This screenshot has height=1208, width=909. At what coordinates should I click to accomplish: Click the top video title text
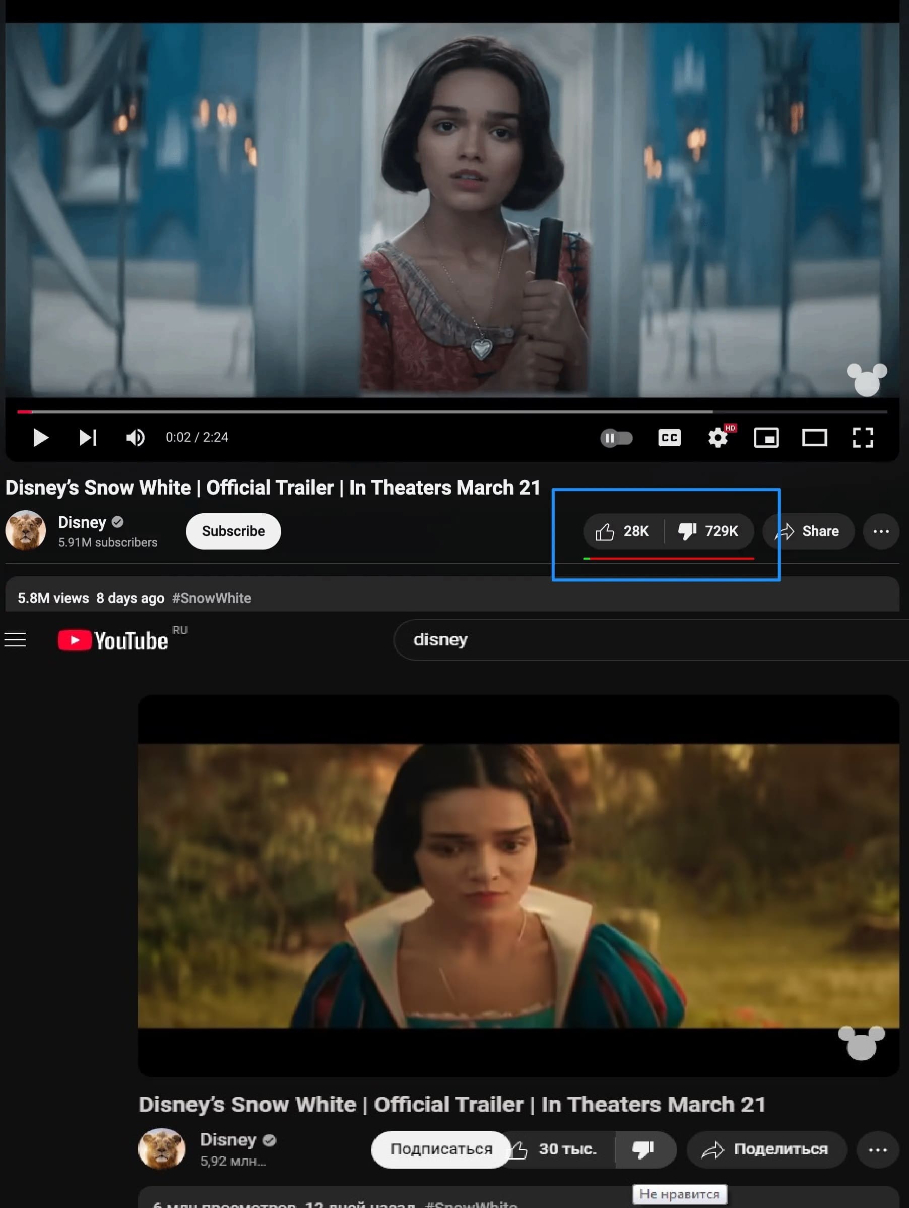[273, 488]
